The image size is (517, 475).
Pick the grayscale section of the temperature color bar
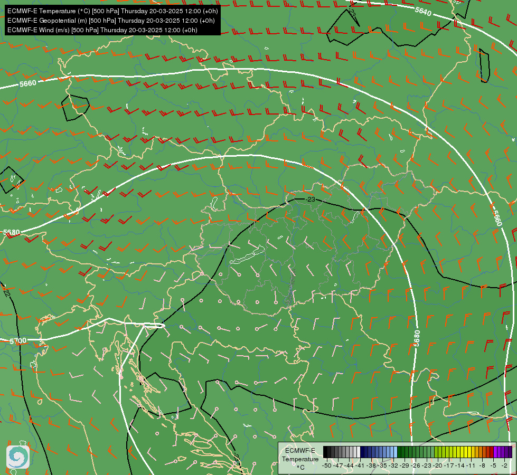click(x=342, y=452)
